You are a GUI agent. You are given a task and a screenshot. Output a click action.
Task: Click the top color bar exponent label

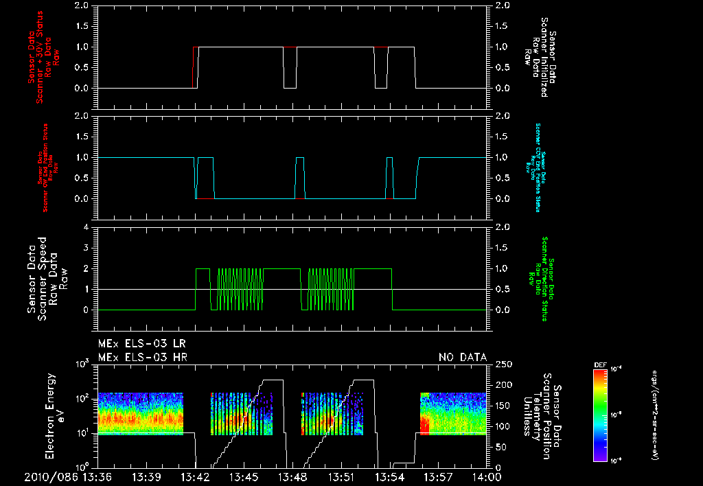(x=616, y=369)
